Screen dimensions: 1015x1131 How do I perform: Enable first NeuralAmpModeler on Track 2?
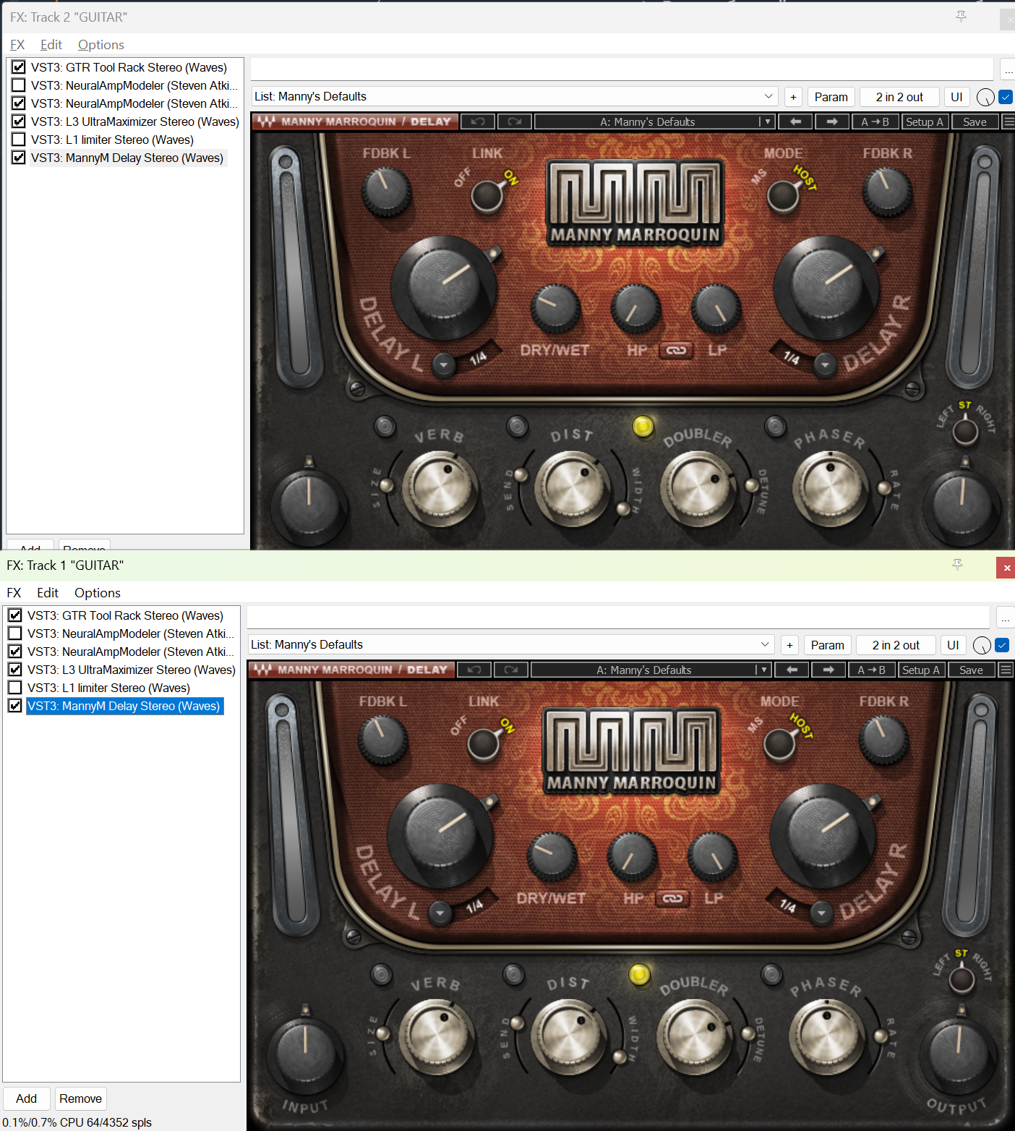click(19, 85)
